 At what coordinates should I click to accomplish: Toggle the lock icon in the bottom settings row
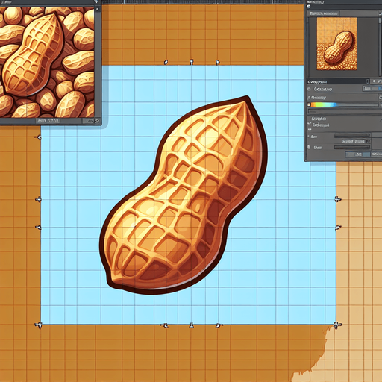pyautogui.click(x=309, y=147)
